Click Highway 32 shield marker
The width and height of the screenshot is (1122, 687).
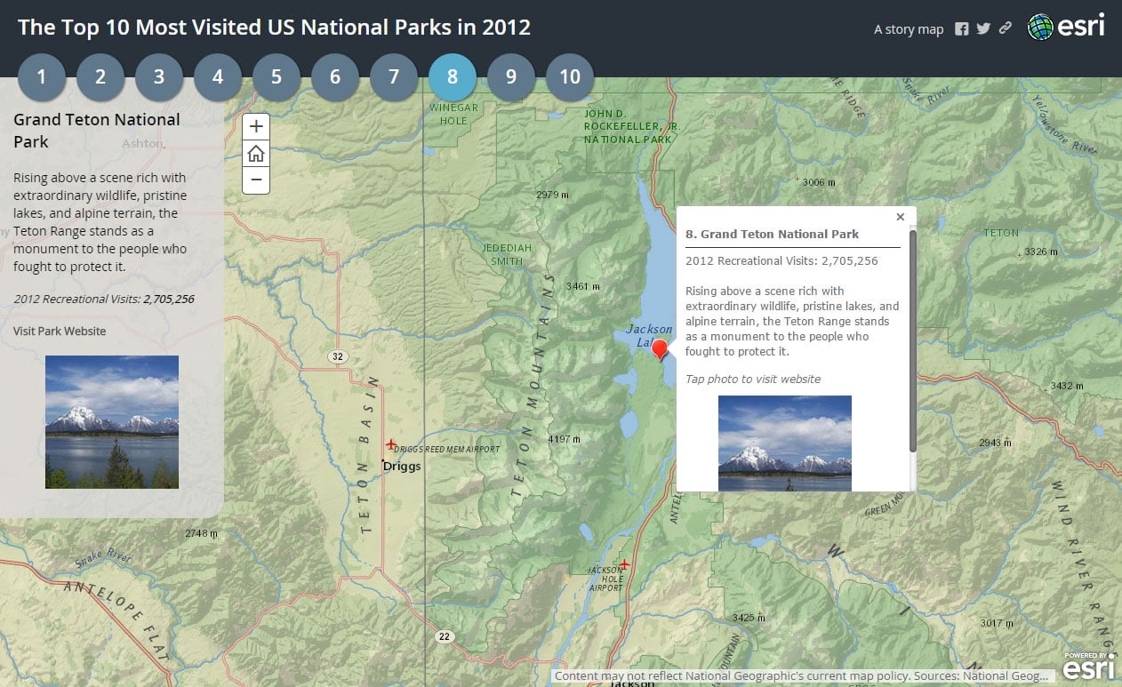point(337,357)
